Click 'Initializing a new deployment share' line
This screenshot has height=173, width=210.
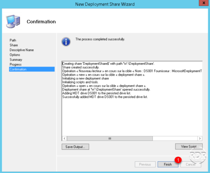[x=85, y=78]
